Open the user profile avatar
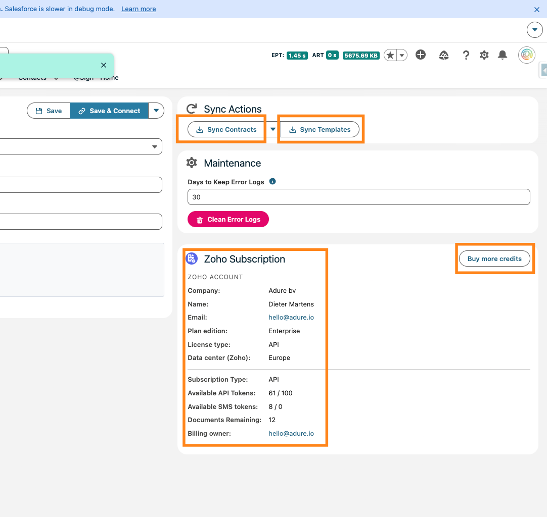This screenshot has height=517, width=547. pyautogui.click(x=527, y=55)
